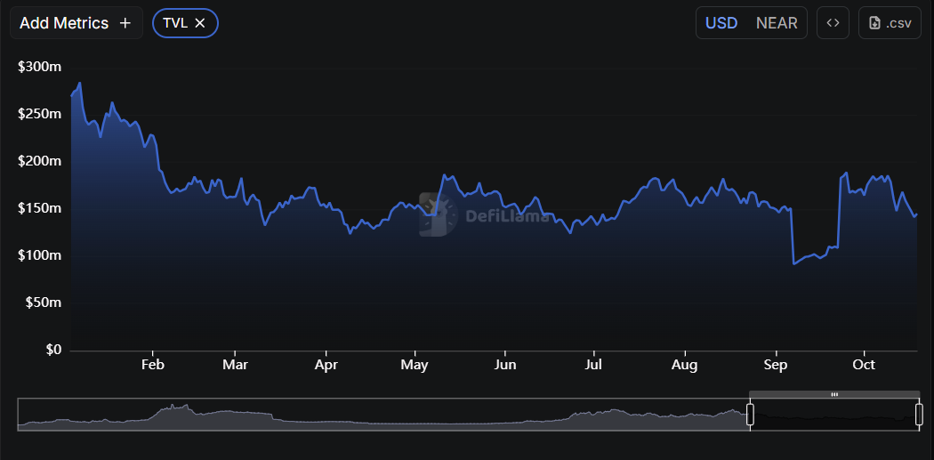Click the plus icon beside Add Metrics

tap(125, 23)
